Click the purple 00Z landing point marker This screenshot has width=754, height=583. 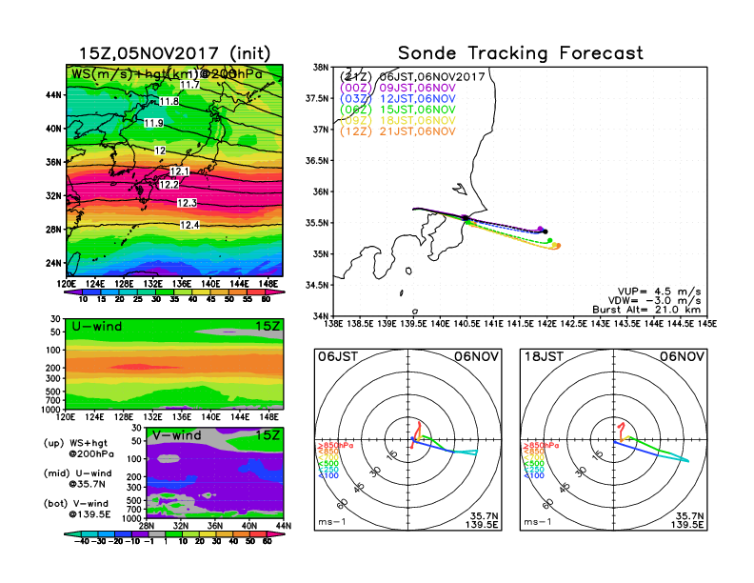point(541,229)
